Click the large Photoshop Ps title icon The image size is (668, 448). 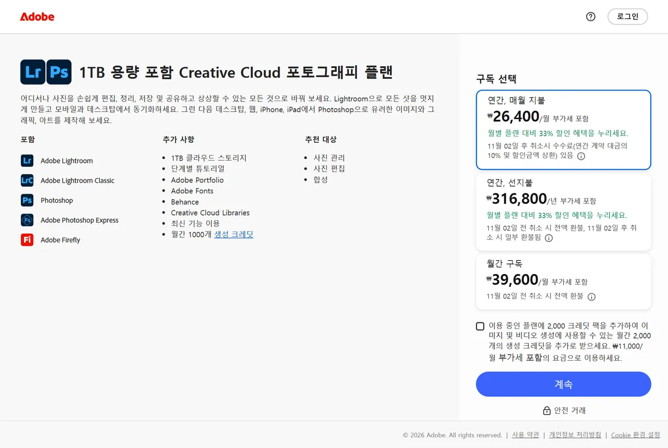[x=59, y=72]
